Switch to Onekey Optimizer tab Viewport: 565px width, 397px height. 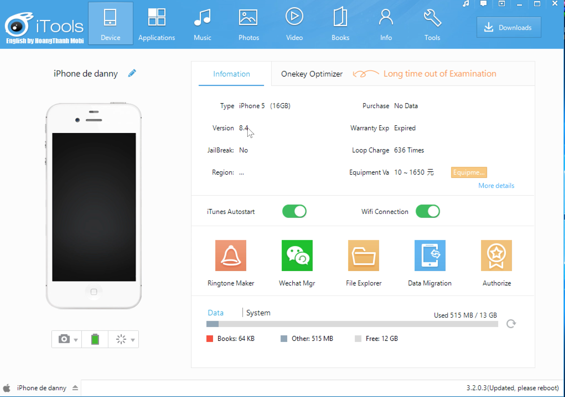(x=312, y=74)
